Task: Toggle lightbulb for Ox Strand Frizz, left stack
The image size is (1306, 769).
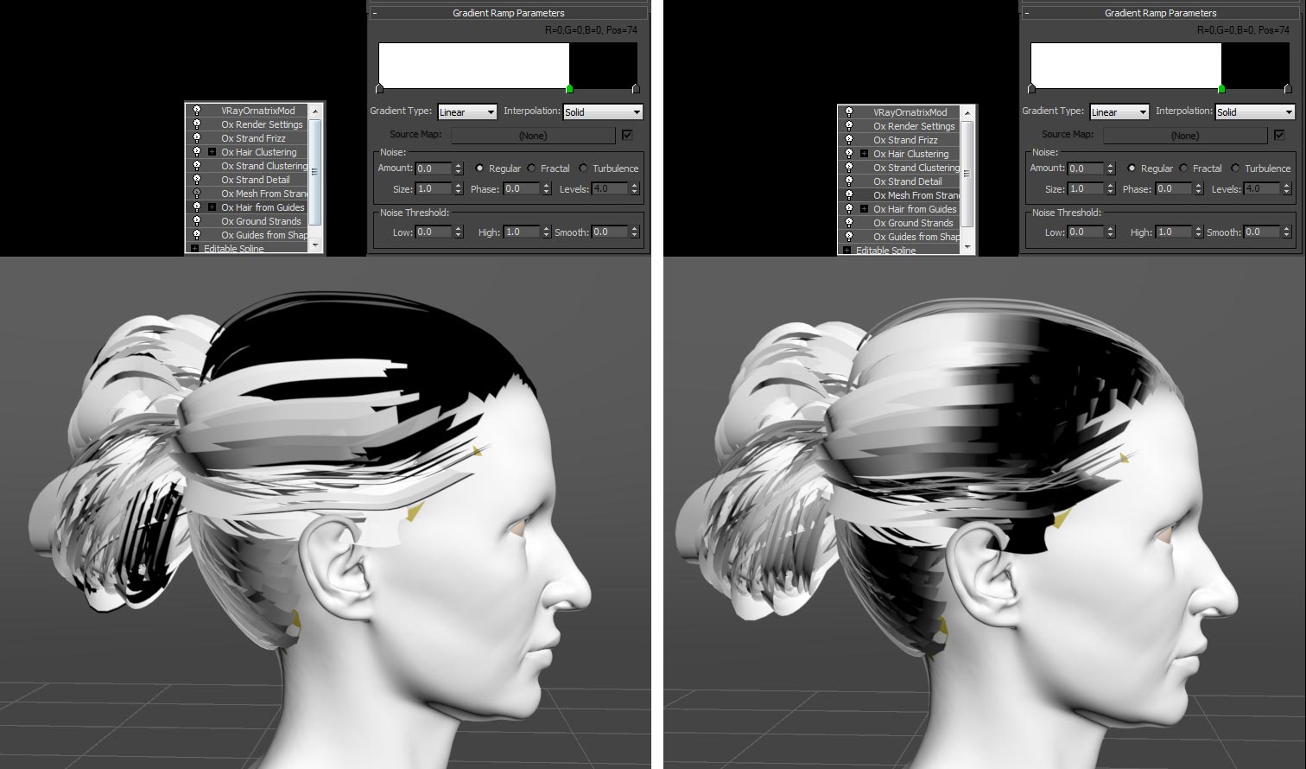Action: (197, 138)
